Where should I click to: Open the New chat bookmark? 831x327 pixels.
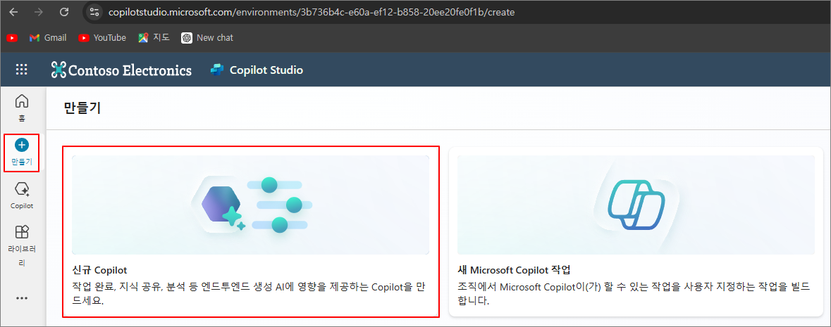tap(207, 37)
